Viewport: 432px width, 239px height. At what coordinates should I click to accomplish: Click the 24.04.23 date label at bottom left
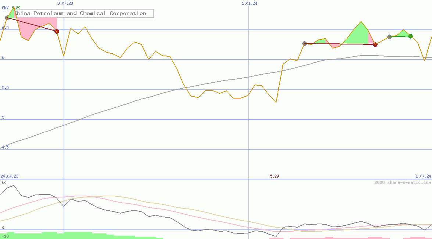point(9,176)
